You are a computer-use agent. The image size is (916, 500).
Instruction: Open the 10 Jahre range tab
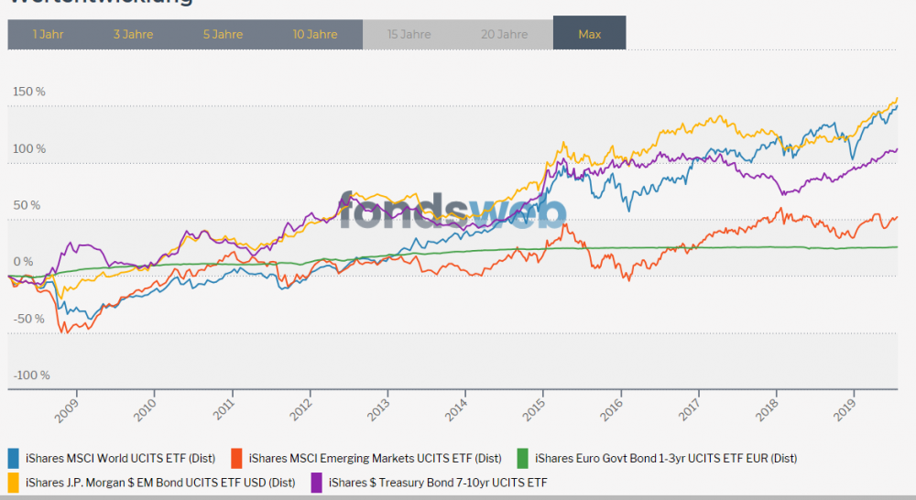315,34
